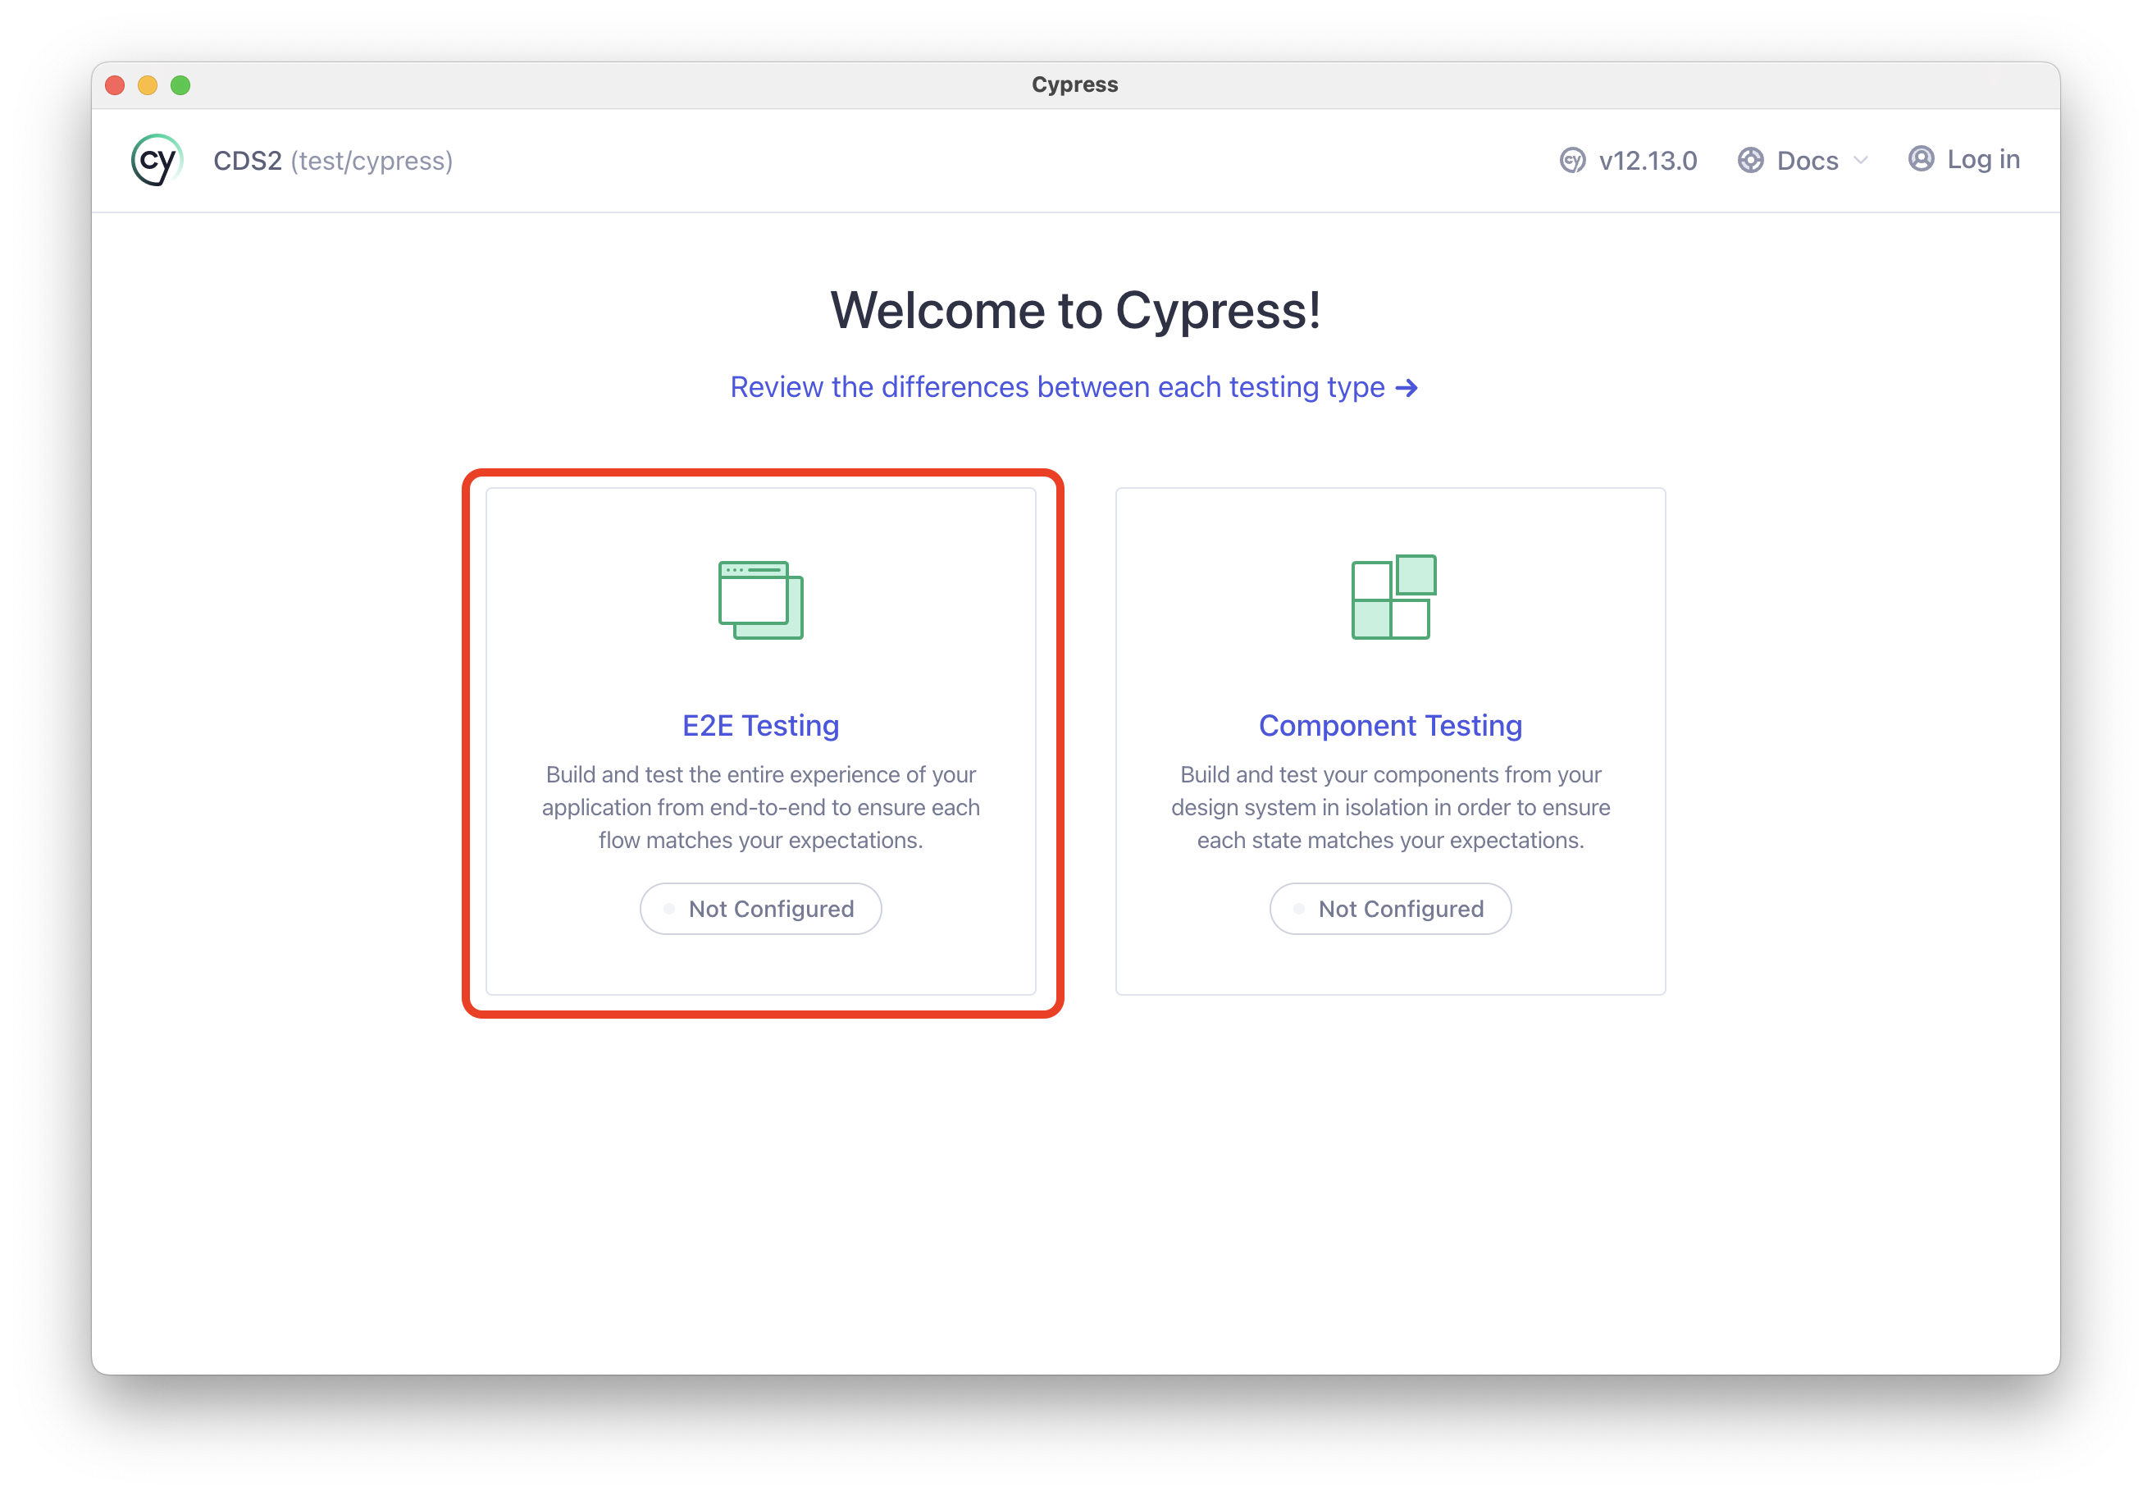Click the Component Testing description text

point(1390,807)
